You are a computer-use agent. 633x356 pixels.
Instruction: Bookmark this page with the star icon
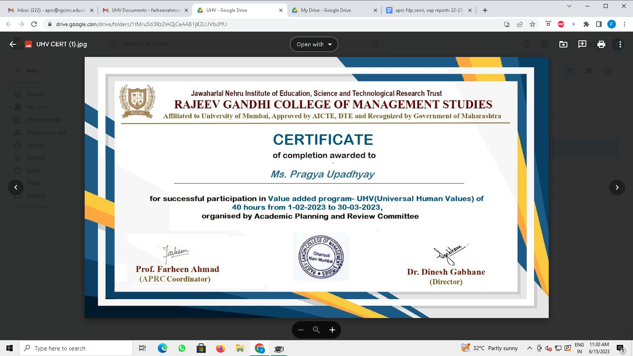[533, 24]
